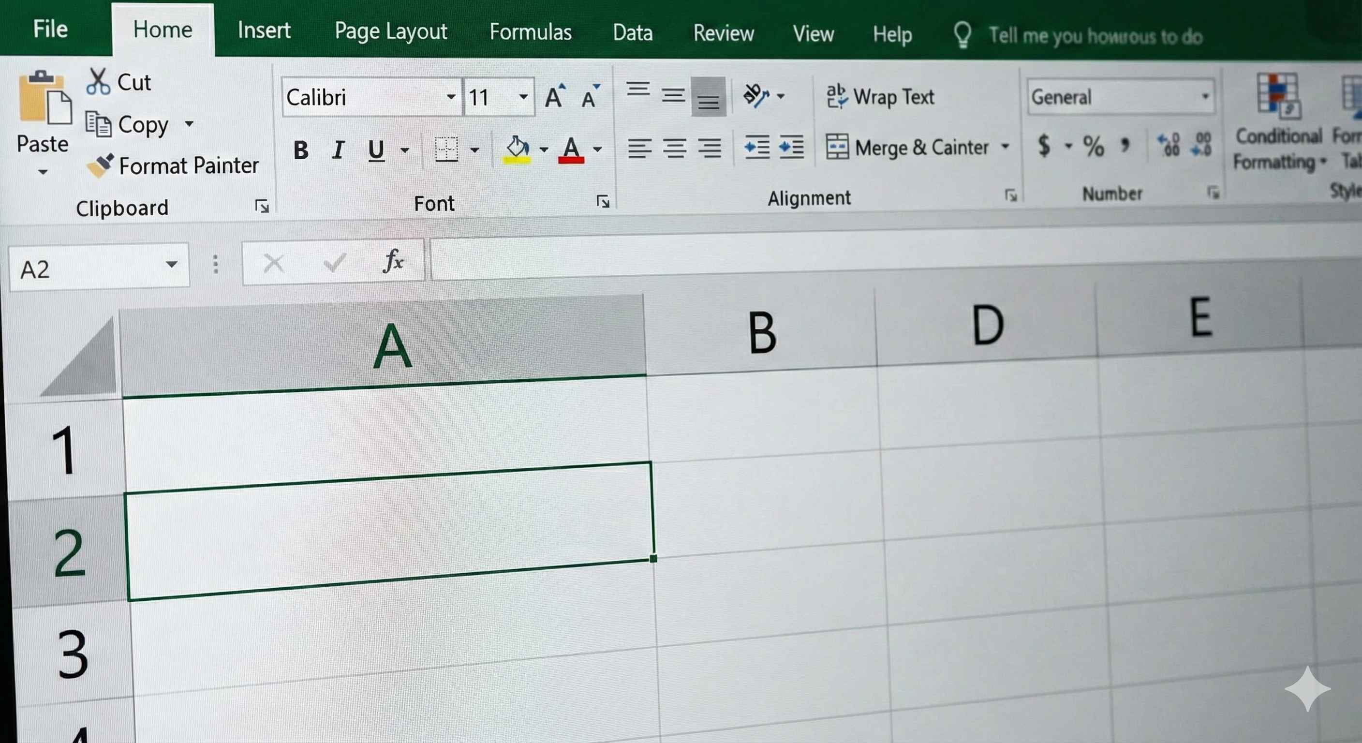
Task: Click the Increase Font Size icon
Action: 555,96
